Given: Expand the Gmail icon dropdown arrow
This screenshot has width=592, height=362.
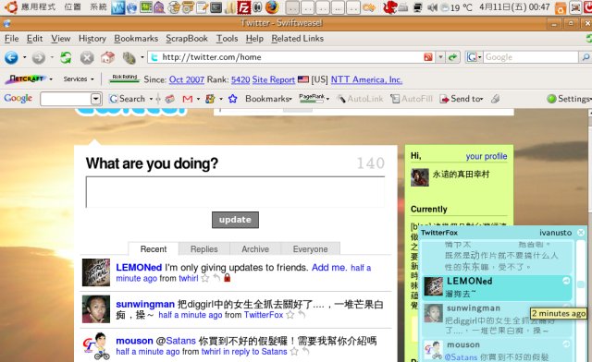Looking at the screenshot, I should tap(198, 99).
